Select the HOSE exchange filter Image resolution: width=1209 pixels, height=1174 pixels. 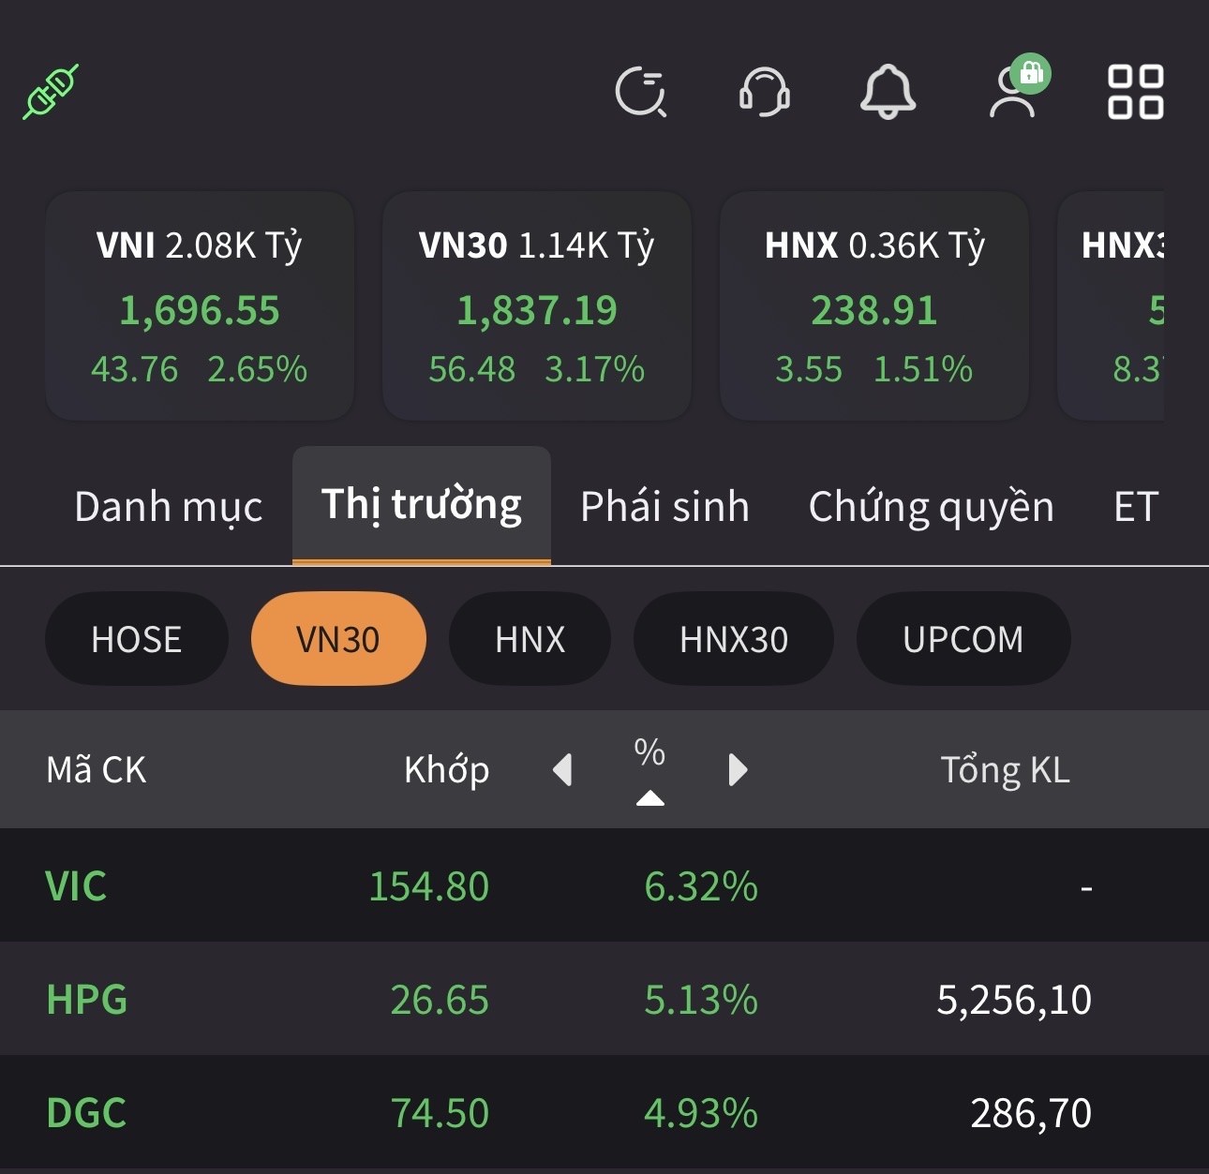click(x=137, y=639)
